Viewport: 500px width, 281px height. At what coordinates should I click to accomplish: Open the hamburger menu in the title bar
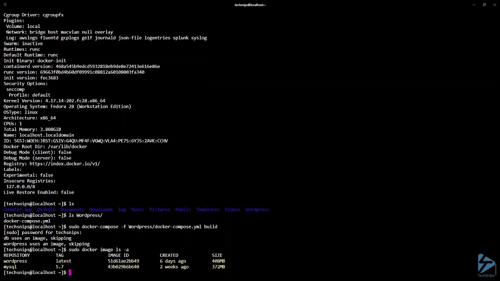tap(5, 5)
